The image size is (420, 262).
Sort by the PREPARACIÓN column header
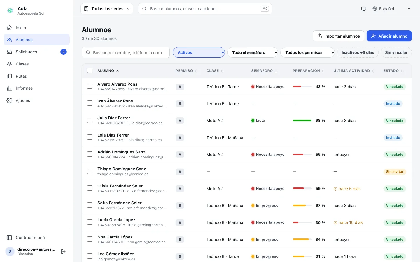pos(309,71)
